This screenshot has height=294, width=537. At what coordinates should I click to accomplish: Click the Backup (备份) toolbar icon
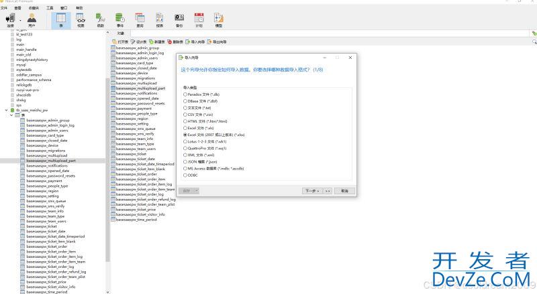tap(179, 19)
